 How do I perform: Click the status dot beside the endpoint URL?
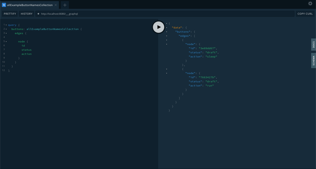coord(38,14)
